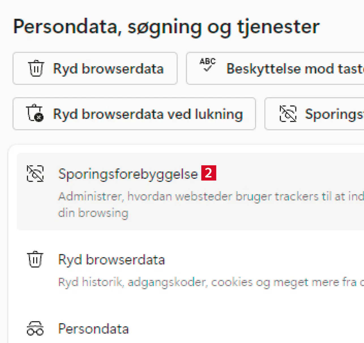
Task: Click the trash icon on the top Ryd browserdata button
Action: [x=36, y=68]
